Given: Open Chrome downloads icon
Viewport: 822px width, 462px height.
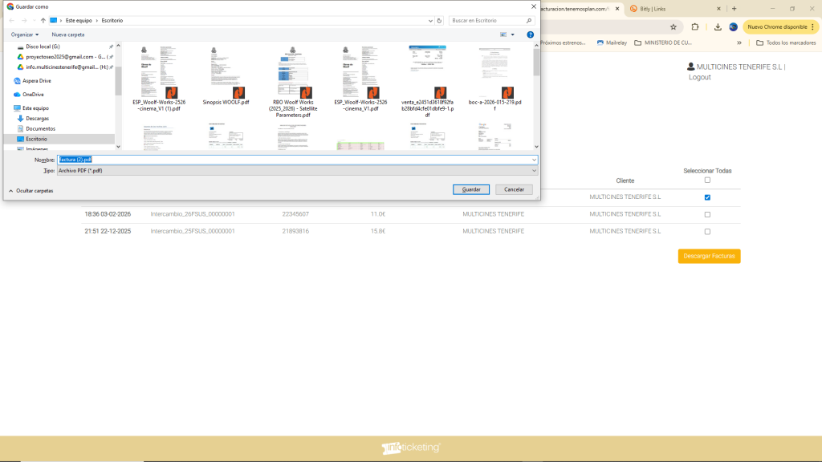Looking at the screenshot, I should 717,26.
